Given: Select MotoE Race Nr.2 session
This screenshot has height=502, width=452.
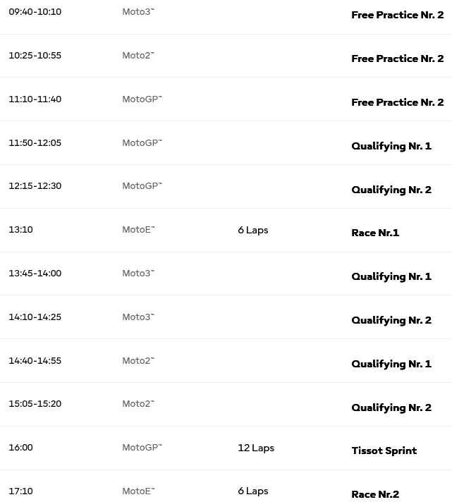Looking at the screenshot, I should pos(375,494).
